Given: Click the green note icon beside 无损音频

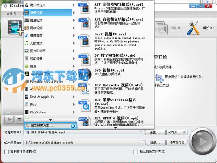Looking at the screenshot, I should [26, 43].
